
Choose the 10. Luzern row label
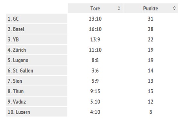37,112
